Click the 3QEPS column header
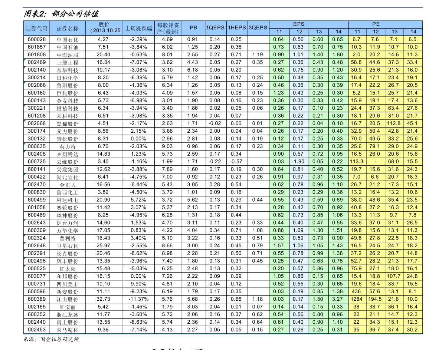442x350 pixels. coord(258,27)
